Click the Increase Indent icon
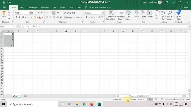 (61, 18)
